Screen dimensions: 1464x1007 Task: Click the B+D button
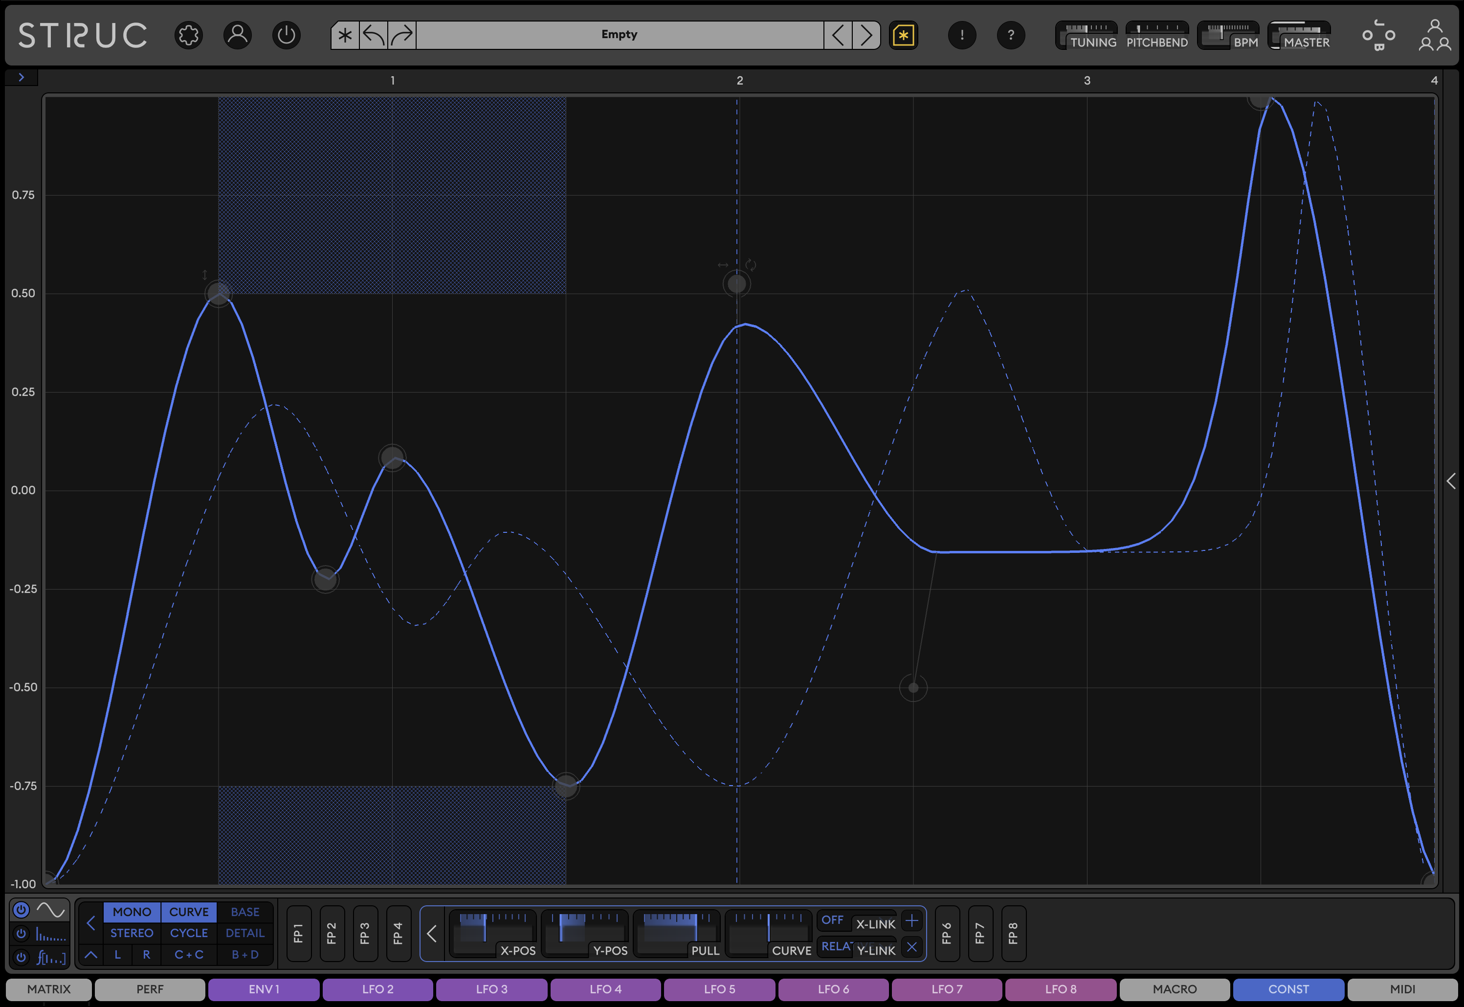[245, 955]
